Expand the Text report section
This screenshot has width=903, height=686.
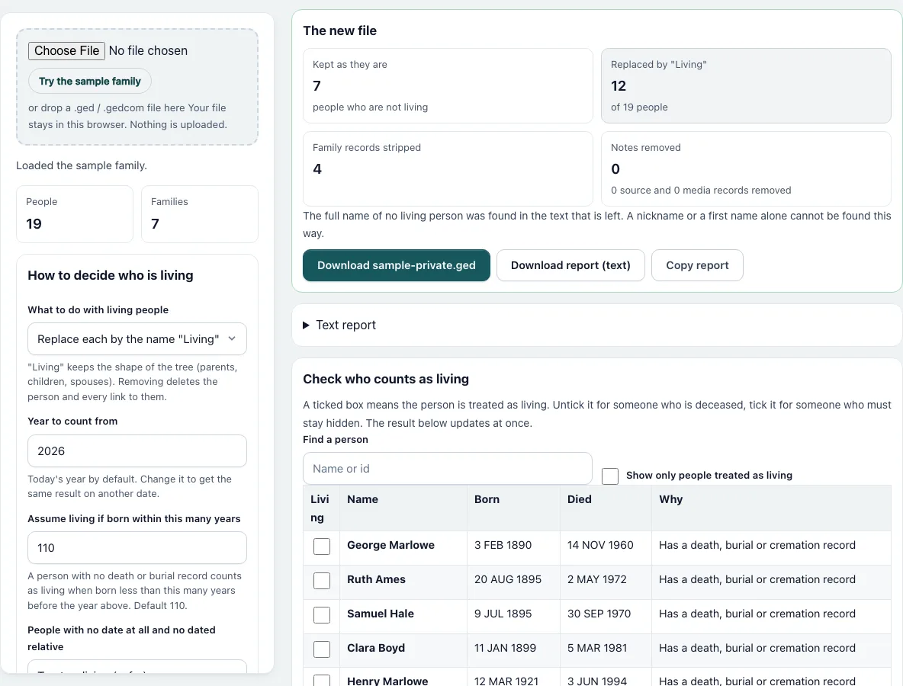tap(340, 325)
